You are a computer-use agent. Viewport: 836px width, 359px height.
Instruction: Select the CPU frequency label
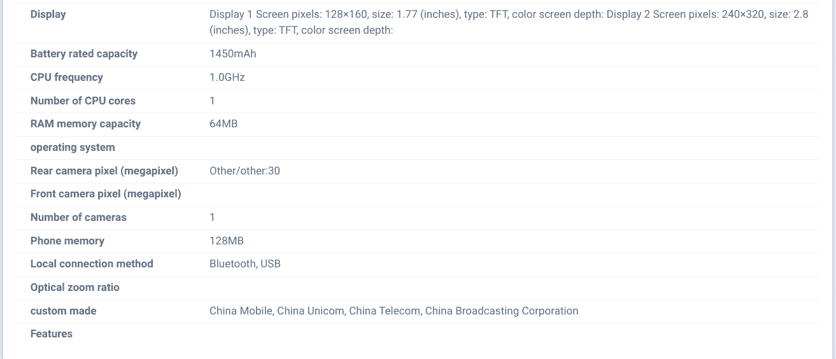(66, 78)
